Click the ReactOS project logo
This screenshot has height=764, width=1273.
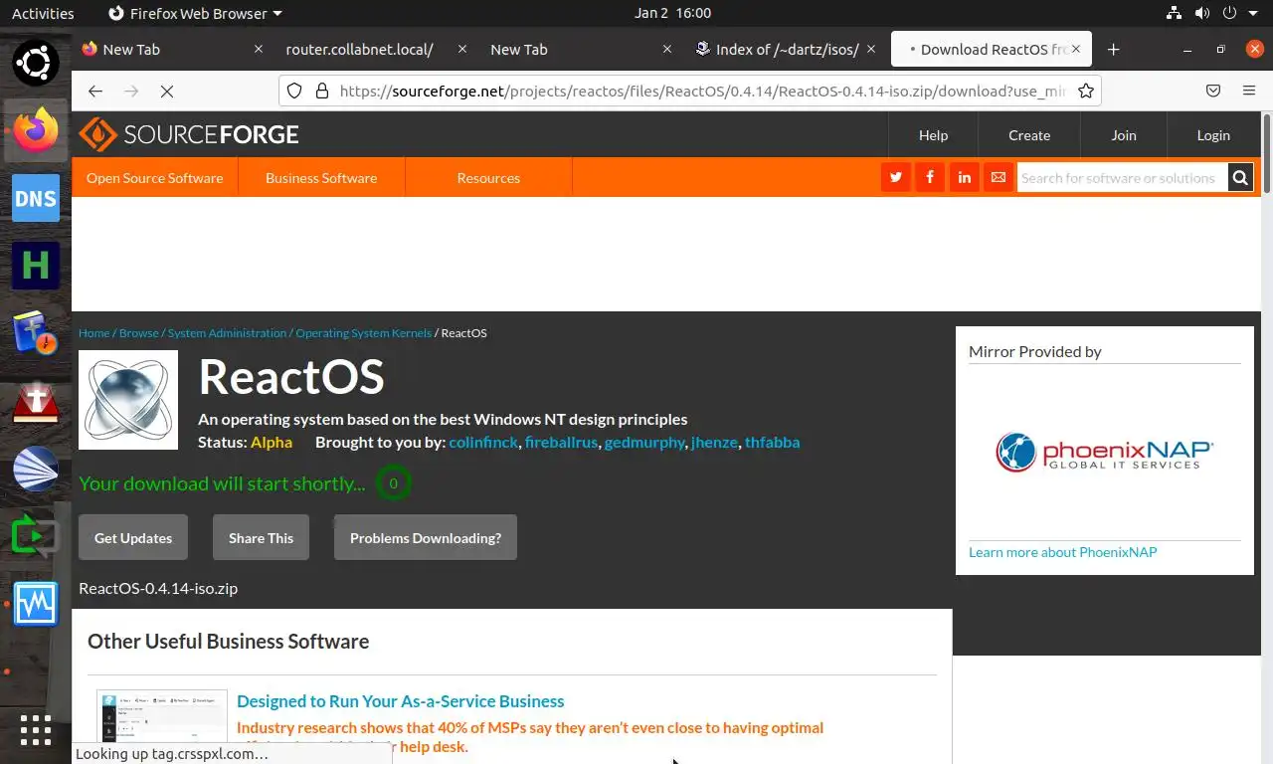(x=128, y=400)
